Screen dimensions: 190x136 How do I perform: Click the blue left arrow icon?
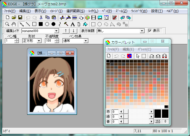pyautogui.click(x=122, y=18)
